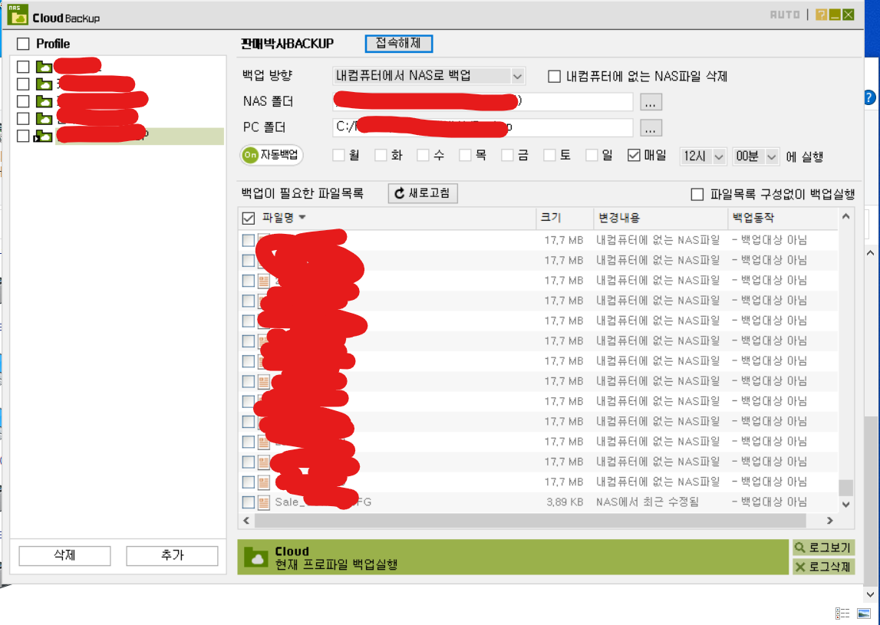Open log view with magnifier 로그보기
The width and height of the screenshot is (880, 625).
pos(823,548)
